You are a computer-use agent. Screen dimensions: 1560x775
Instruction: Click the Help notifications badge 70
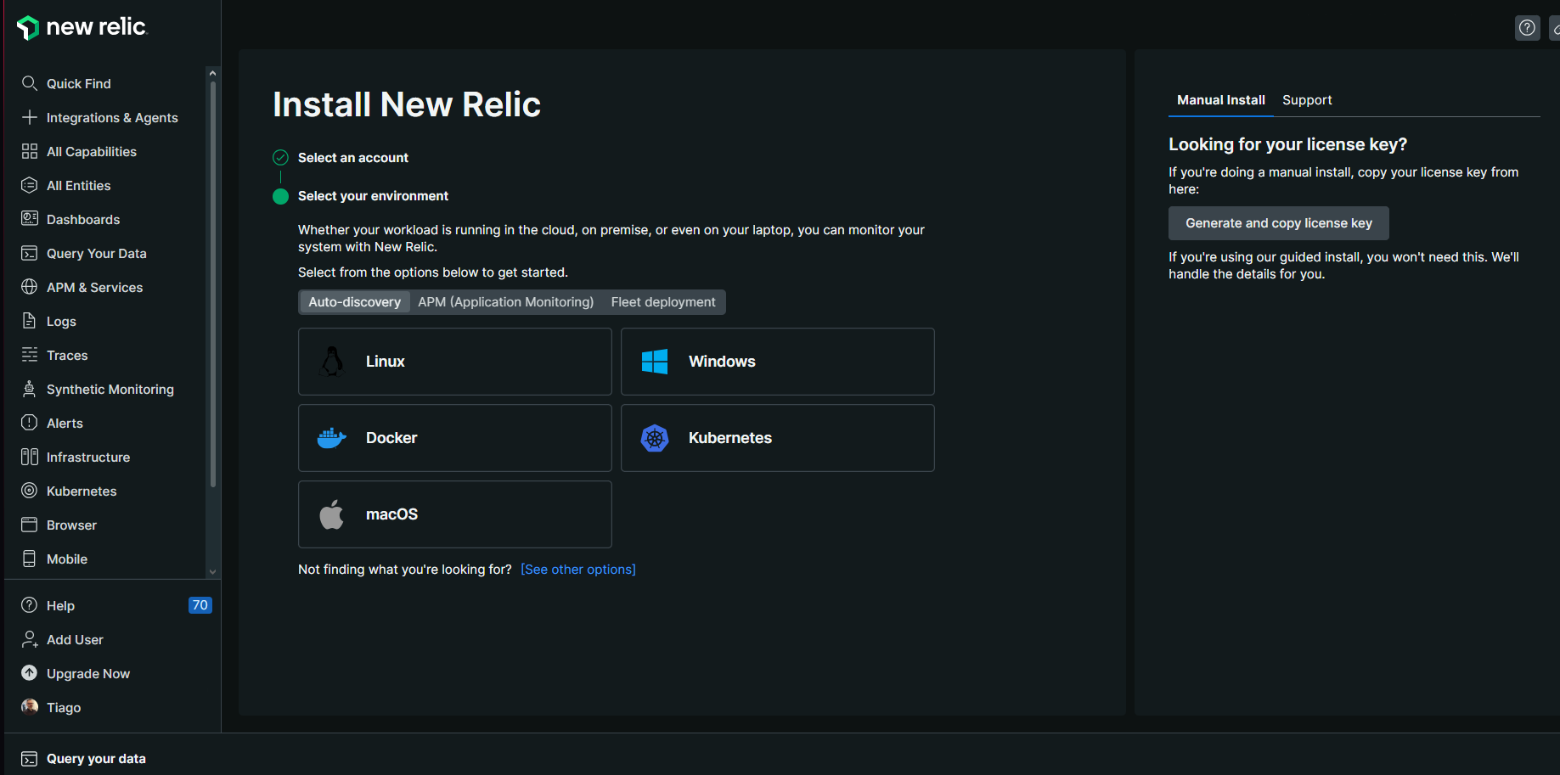tap(200, 605)
